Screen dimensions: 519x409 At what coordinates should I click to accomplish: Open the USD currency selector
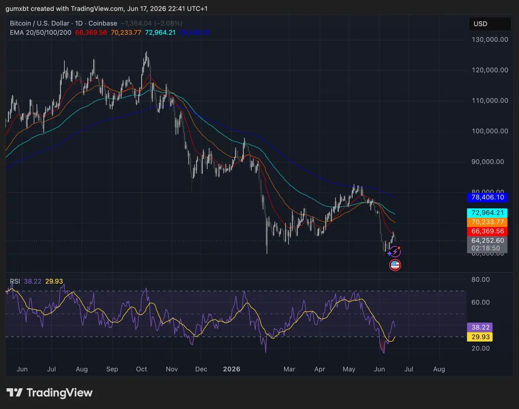pyautogui.click(x=490, y=24)
